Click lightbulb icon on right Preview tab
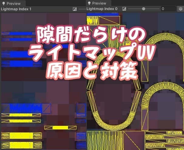 point(89,3)
